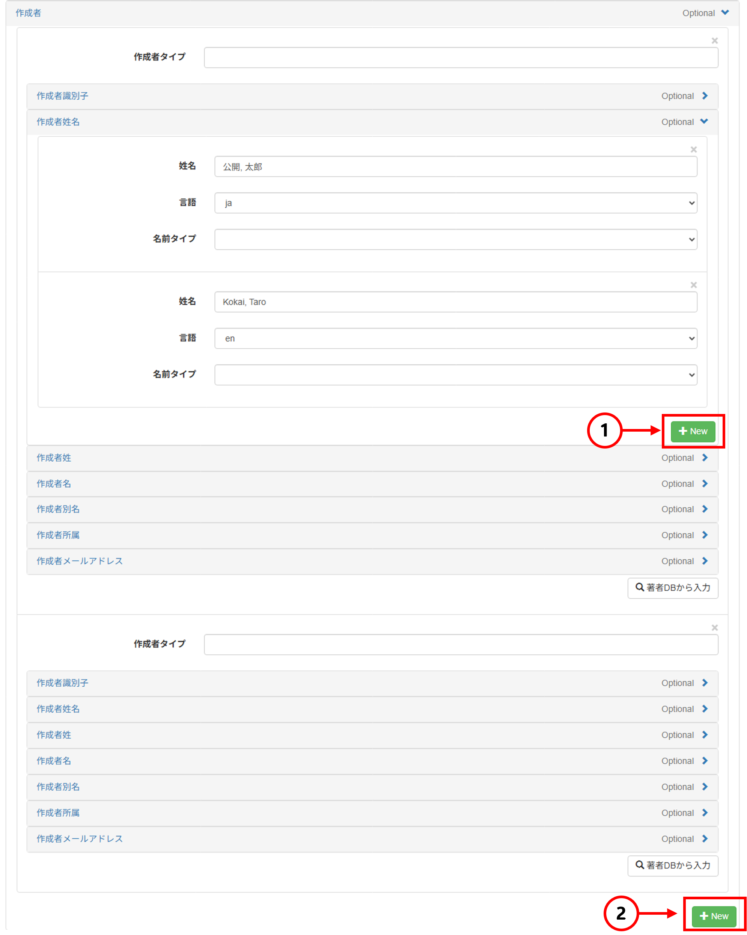
Task: Click the 姓名 field containing 公開, 太郎
Action: (x=456, y=166)
